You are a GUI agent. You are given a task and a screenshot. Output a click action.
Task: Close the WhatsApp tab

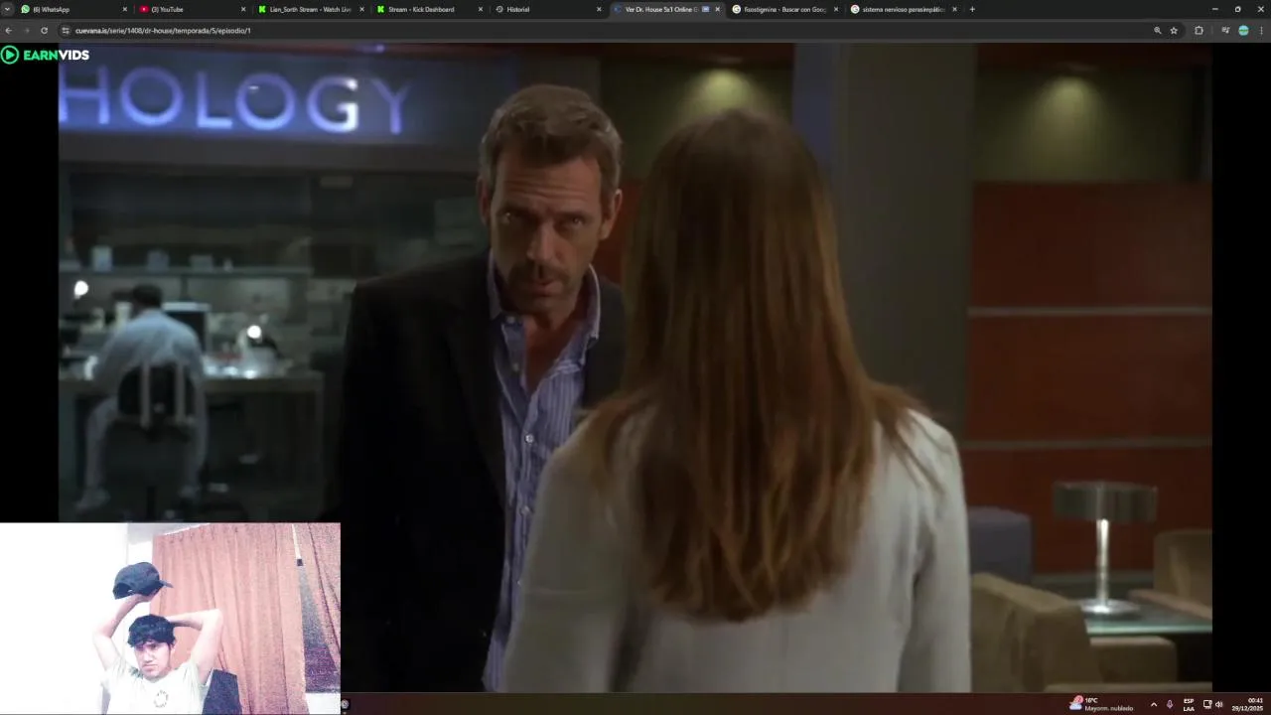pos(125,9)
